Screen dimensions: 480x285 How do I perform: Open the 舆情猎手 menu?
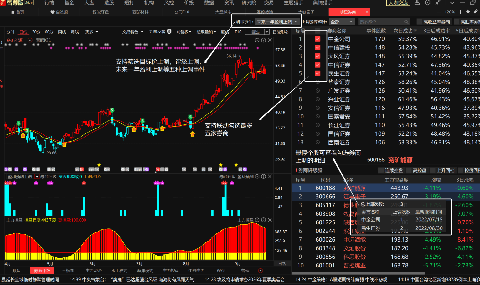click(323, 3)
